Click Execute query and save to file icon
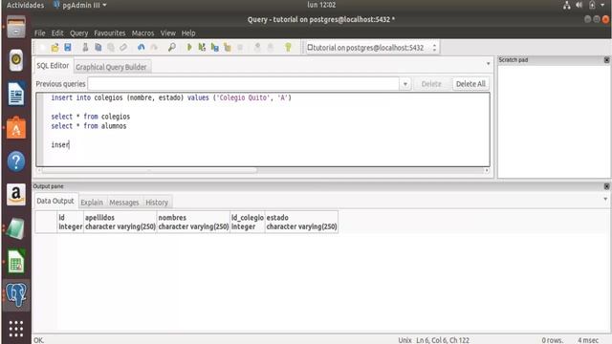The image size is (612, 344). pos(214,48)
